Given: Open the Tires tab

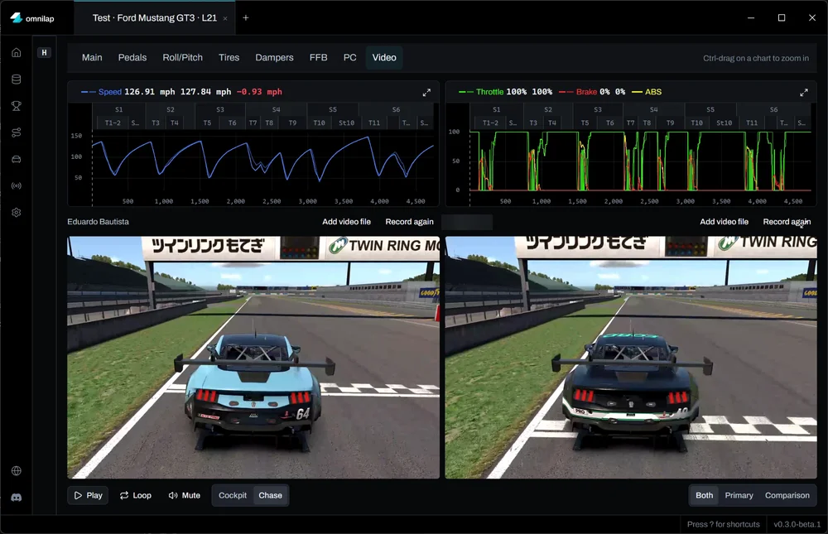Looking at the screenshot, I should [229, 58].
